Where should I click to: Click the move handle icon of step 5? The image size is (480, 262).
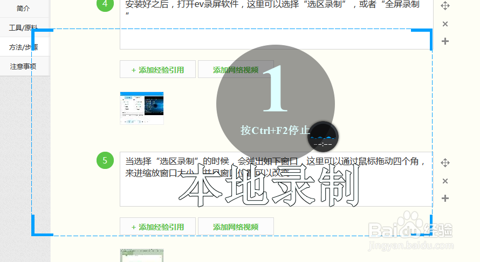(x=445, y=163)
